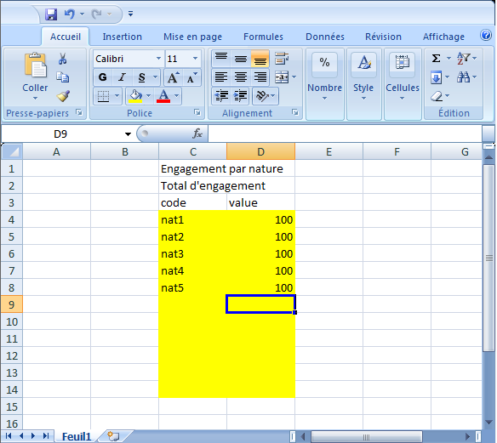Select the Feuil1 sheet tab
This screenshot has width=497, height=443.
[77, 437]
